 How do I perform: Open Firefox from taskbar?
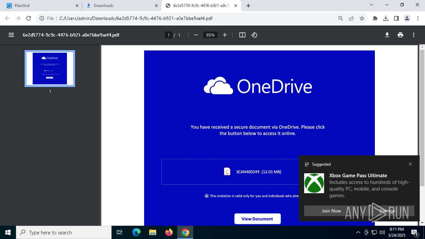[169, 232]
